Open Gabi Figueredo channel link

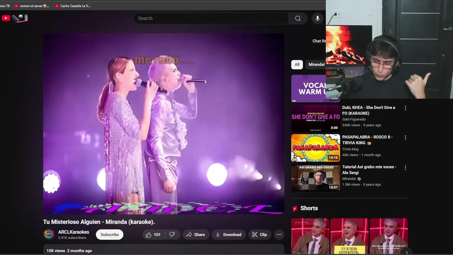[354, 119]
